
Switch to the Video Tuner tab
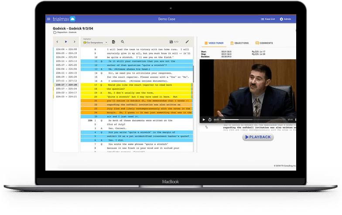(214, 43)
